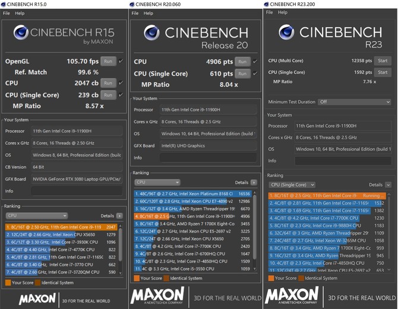Toggle the CPU test checkbox in R20

[x=255, y=61]
